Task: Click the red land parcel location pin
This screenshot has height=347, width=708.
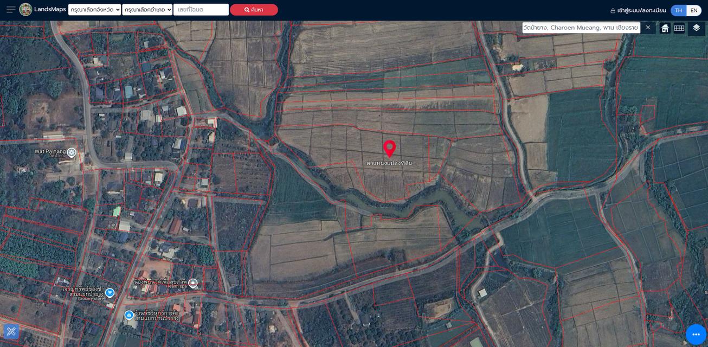Action: coord(389,149)
